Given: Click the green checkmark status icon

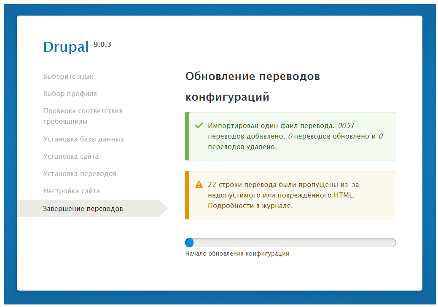Looking at the screenshot, I should [x=199, y=125].
